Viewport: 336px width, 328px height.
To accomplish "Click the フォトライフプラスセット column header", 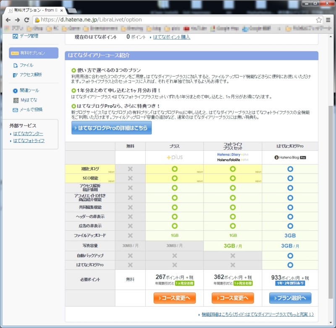I will 233,146.
